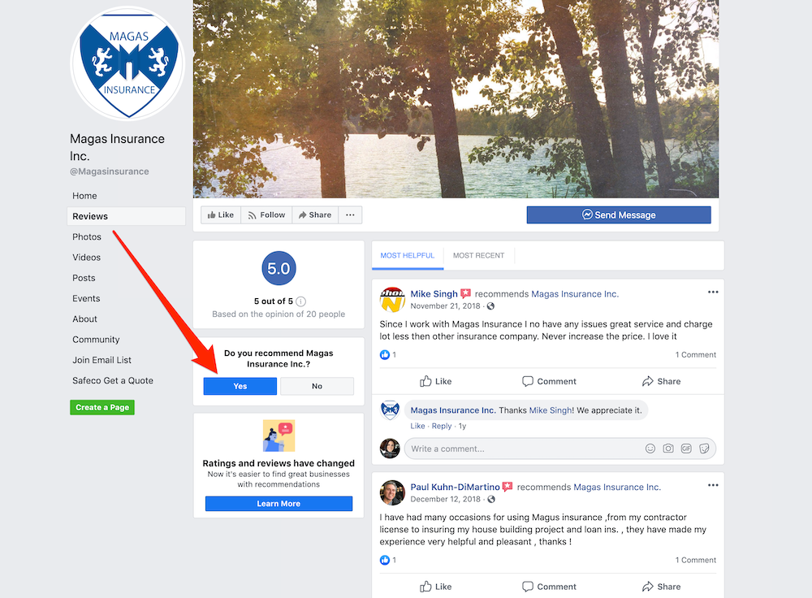
Task: Click the public globe icon on Mike Singh's review
Action: point(490,305)
